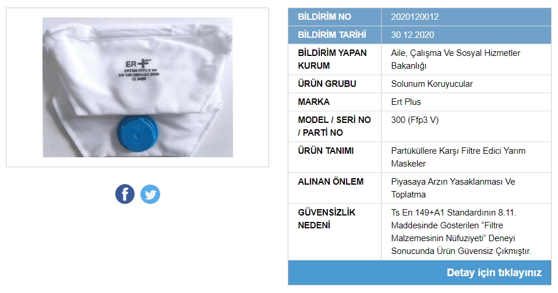
Task: Click the Detay için tıklayınız button
Action: [x=494, y=273]
